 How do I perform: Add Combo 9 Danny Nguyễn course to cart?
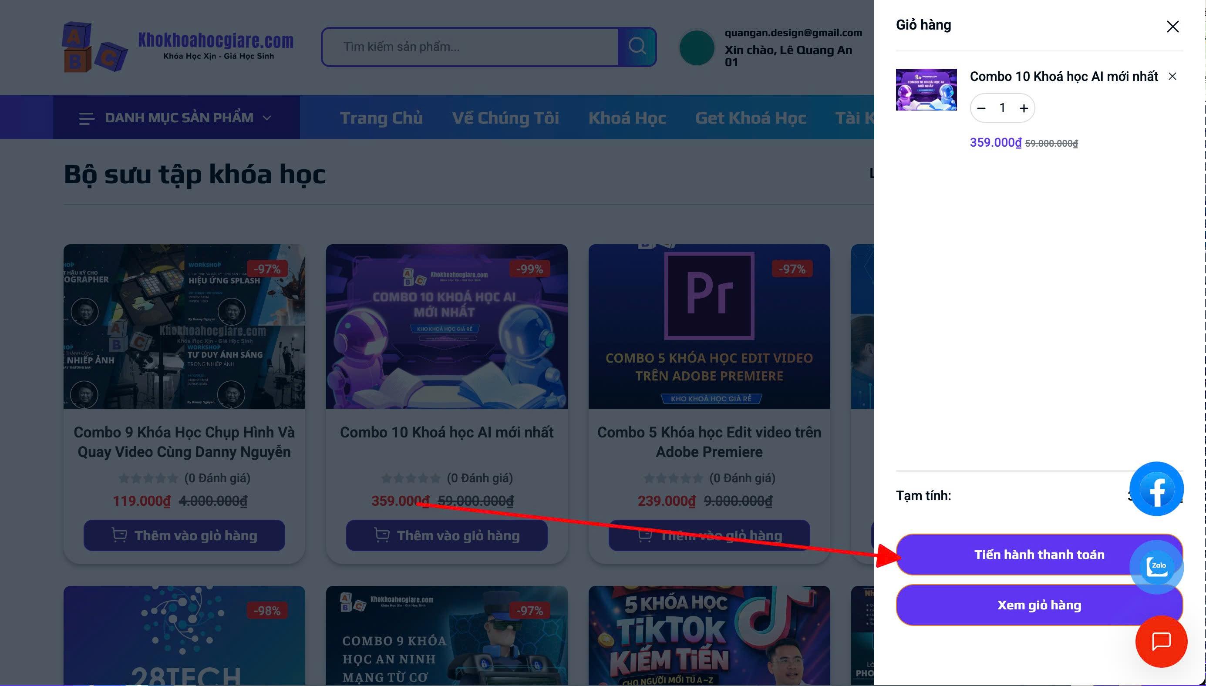pyautogui.click(x=184, y=535)
